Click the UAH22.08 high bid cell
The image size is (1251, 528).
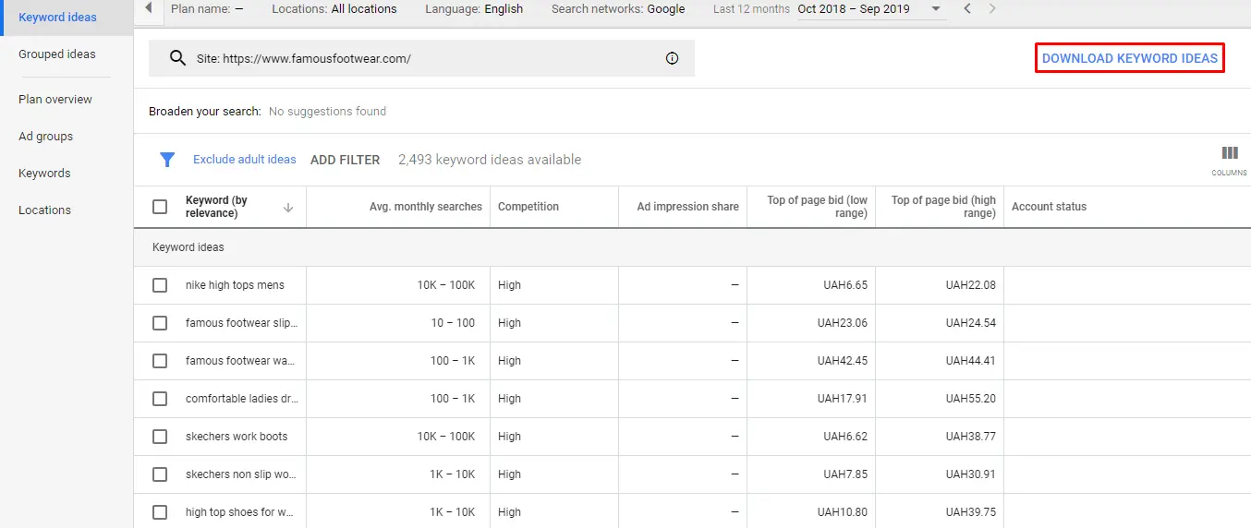point(971,285)
